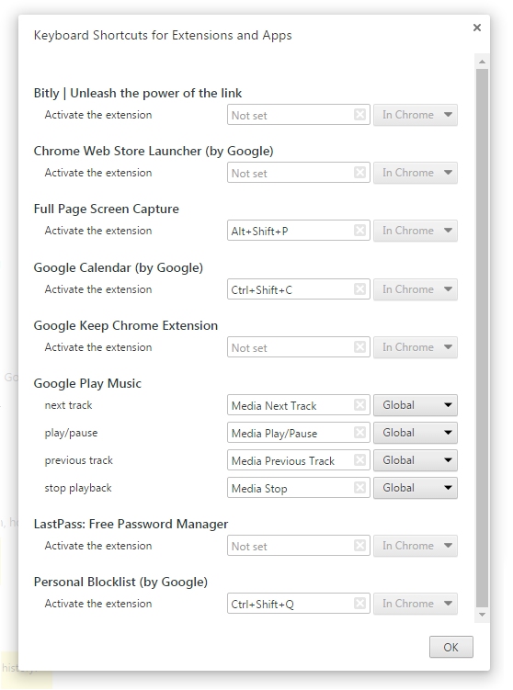Close the Keyboard Shortcuts dialog with X
This screenshot has height=690, width=513.
point(477,28)
